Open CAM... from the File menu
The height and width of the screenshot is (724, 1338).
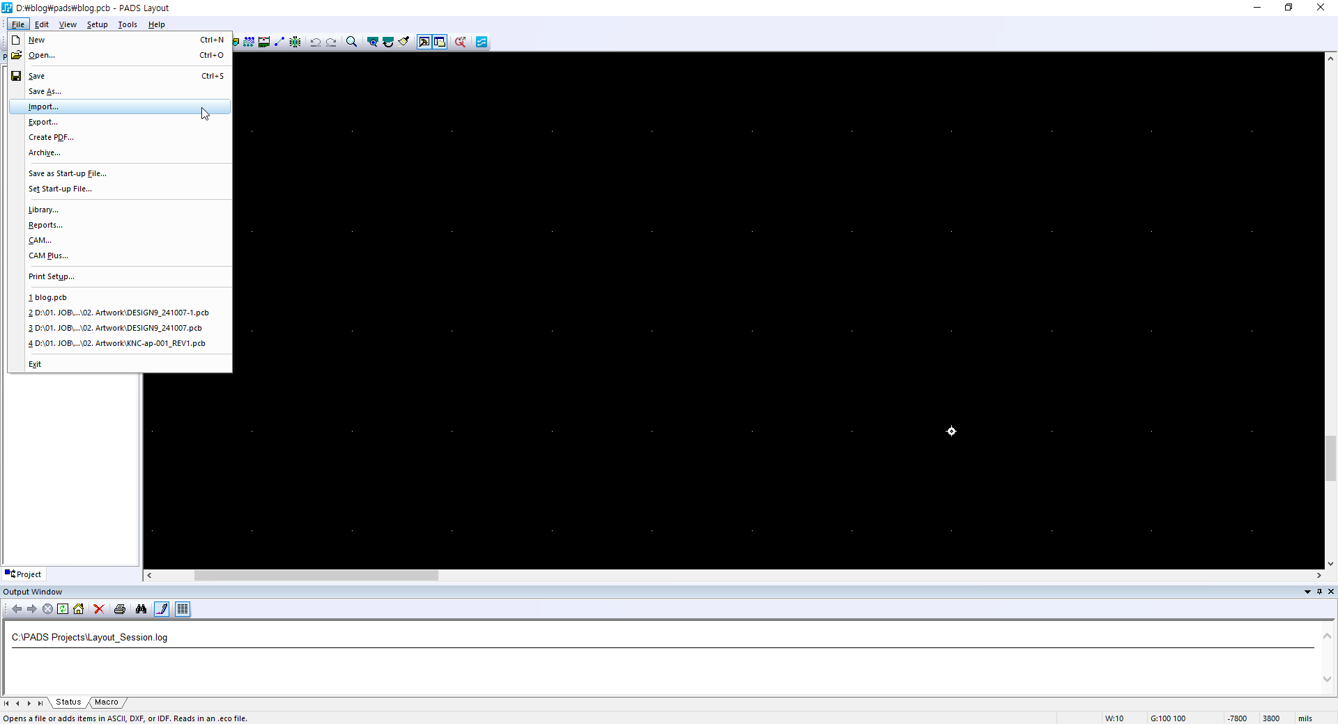pyautogui.click(x=120, y=240)
